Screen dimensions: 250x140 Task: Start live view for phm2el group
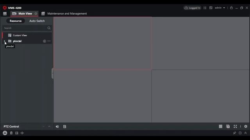(x=45, y=41)
